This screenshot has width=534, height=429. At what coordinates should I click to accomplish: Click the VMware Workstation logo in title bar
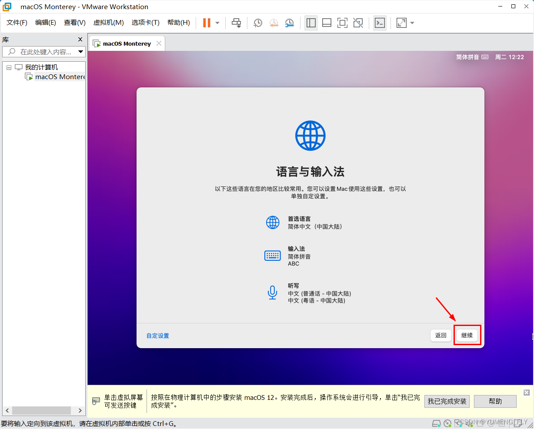[x=7, y=7]
